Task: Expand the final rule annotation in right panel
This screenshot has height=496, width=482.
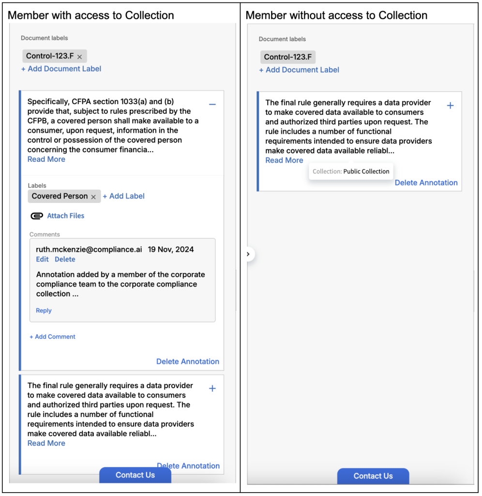Action: coord(450,106)
